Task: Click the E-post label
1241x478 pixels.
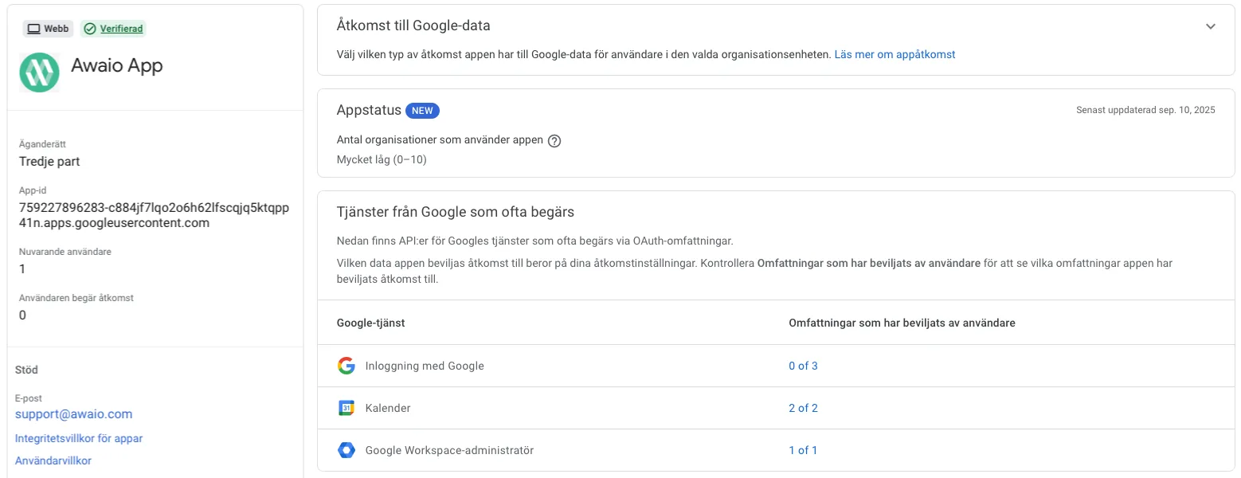Action: tap(29, 398)
